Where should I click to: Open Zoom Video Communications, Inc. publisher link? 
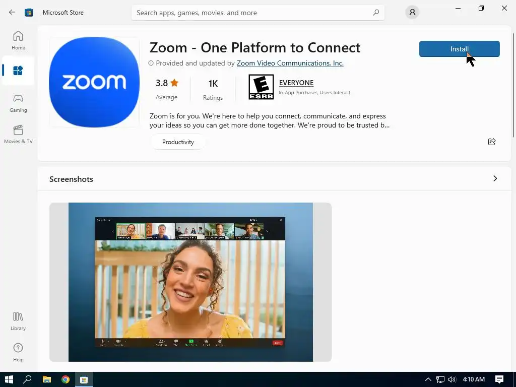[290, 63]
